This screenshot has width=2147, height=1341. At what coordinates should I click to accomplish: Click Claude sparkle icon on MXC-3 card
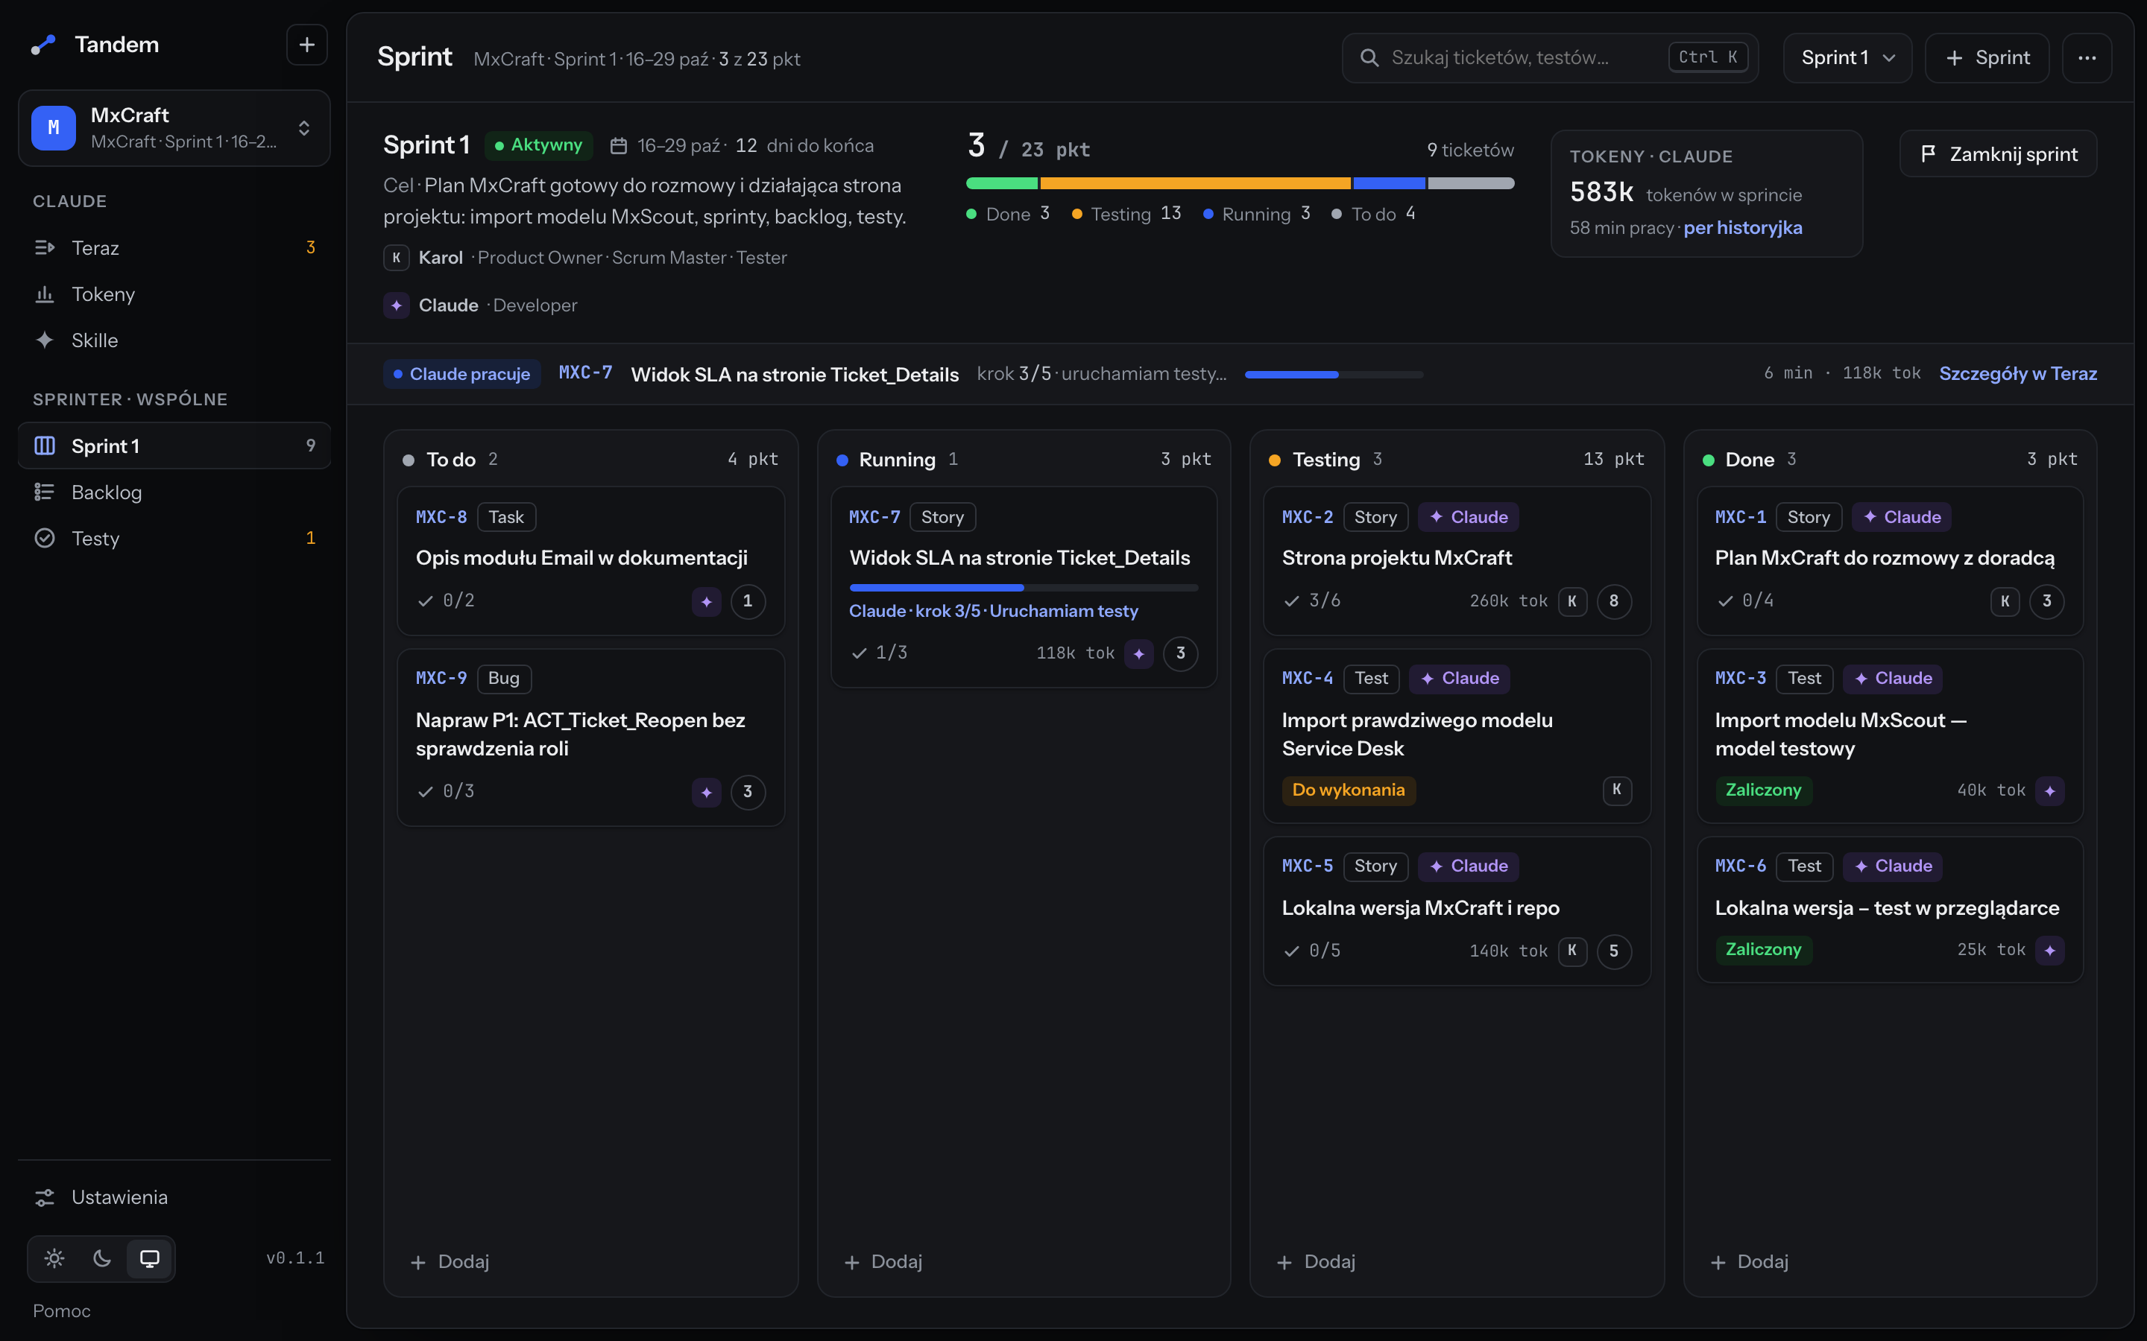(x=2049, y=790)
